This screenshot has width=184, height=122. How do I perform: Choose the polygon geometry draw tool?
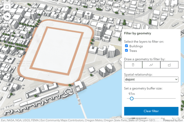click(169, 65)
